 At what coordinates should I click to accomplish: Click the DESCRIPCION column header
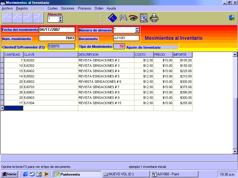(x=106, y=55)
